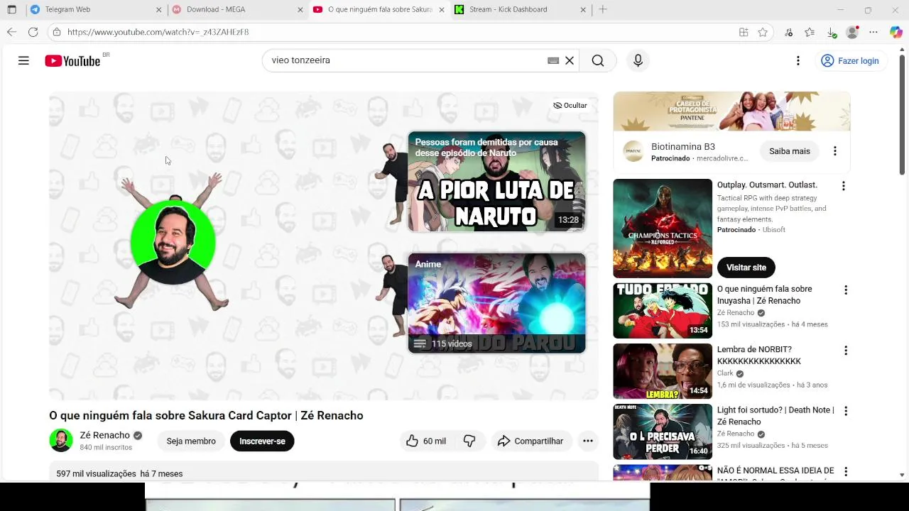The height and width of the screenshot is (511, 909).
Task: Open the YouTube hamburger guide menu
Action: pyautogui.click(x=23, y=61)
